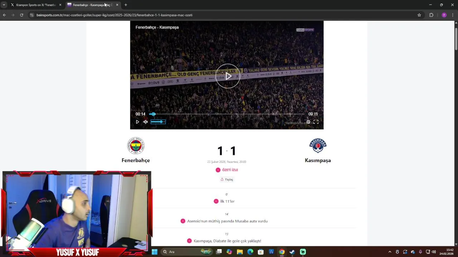Click the play icon beside Asensio event
458x257 pixels.
pyautogui.click(x=183, y=221)
